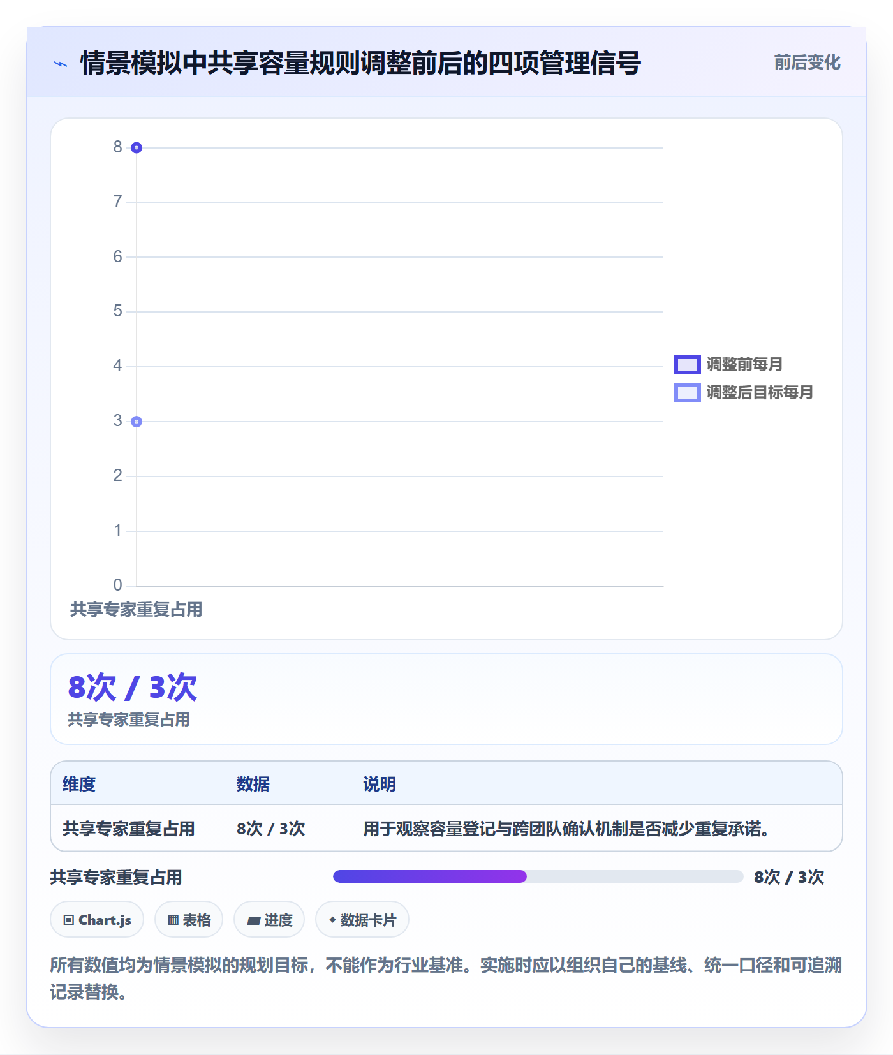893x1055 pixels.
Task: Click the chart title heading text
Action: [x=360, y=63]
